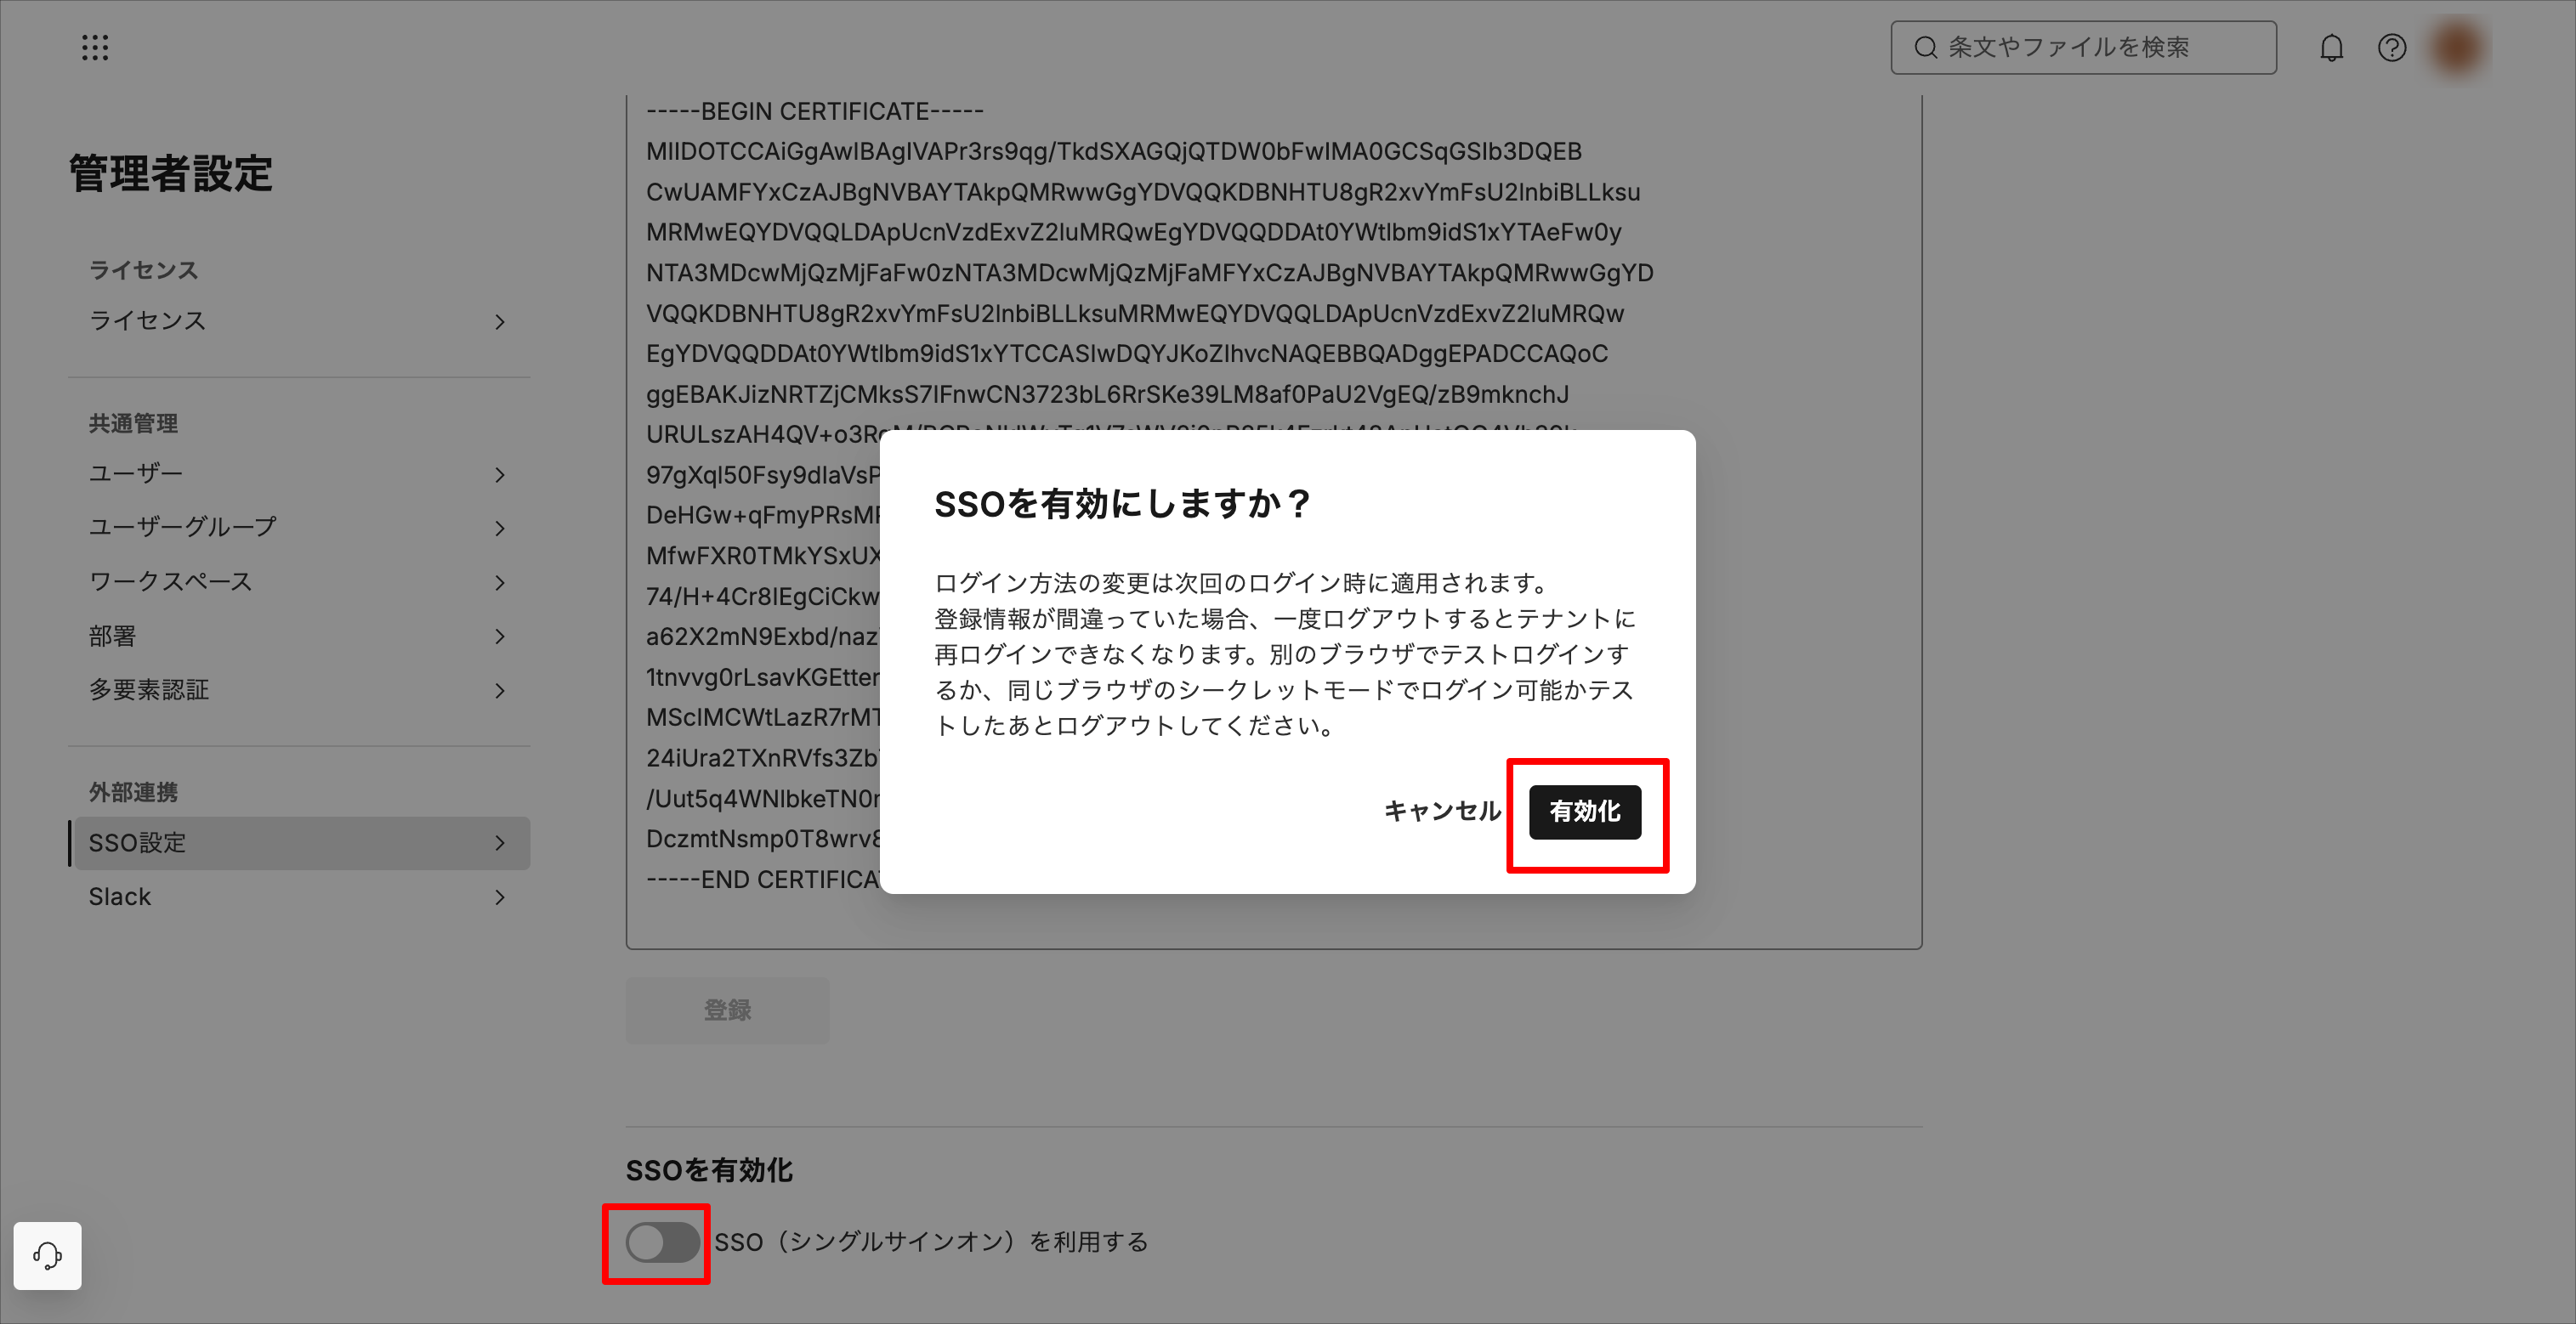Click the disabled 登録 button
Image resolution: width=2576 pixels, height=1324 pixels.
click(727, 1010)
